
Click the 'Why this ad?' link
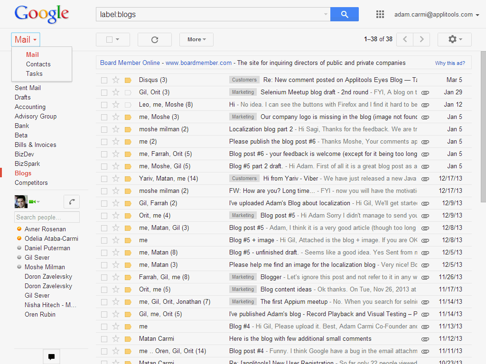(x=450, y=63)
